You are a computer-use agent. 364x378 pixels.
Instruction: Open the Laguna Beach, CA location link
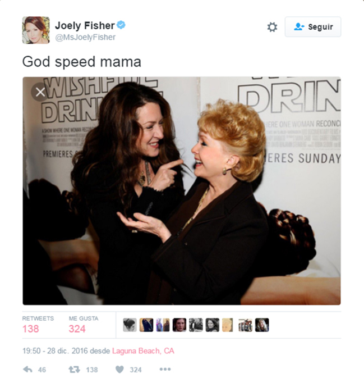[143, 350]
